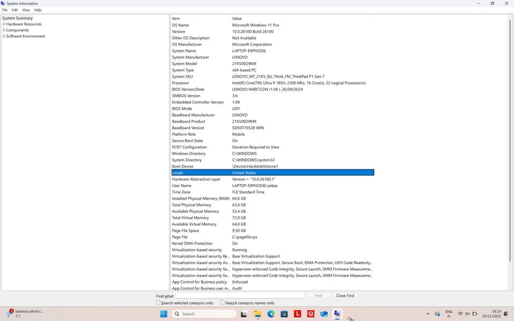Viewport: 514px width, 321px height.
Task: Select the Version row showing Build 26100
Action: (273, 32)
